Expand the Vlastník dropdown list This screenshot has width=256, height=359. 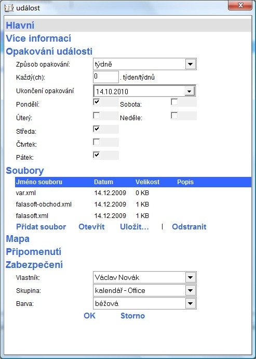(x=190, y=277)
